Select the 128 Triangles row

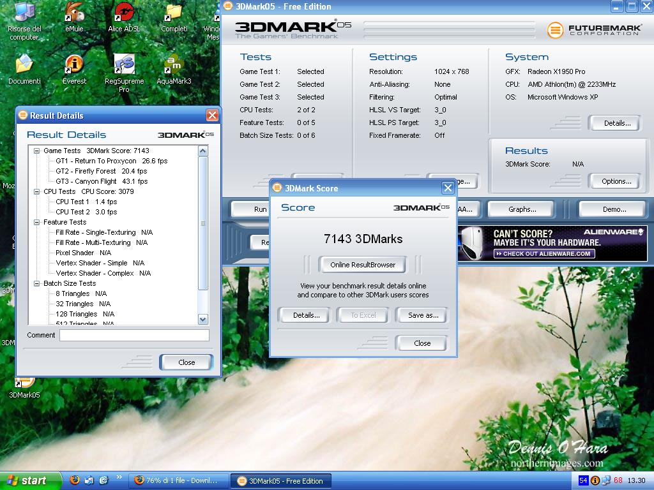pyautogui.click(x=85, y=314)
